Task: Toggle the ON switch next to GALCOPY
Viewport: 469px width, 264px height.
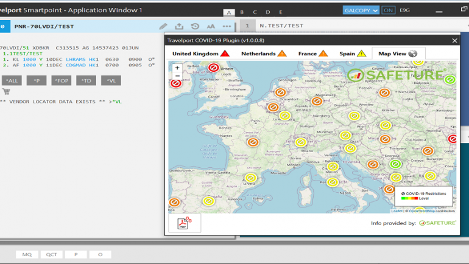Action: 389,10
